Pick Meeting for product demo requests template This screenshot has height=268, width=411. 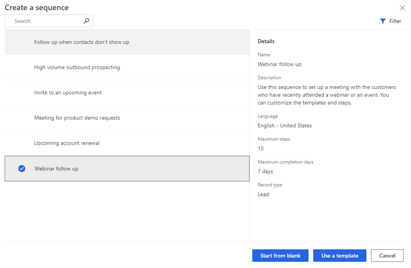pos(77,118)
